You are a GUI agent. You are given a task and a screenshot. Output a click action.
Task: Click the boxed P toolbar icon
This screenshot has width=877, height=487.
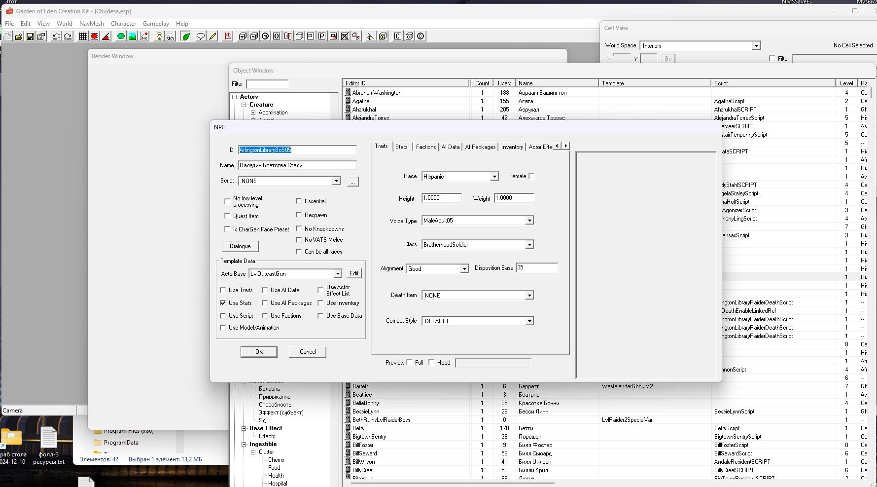tap(322, 36)
